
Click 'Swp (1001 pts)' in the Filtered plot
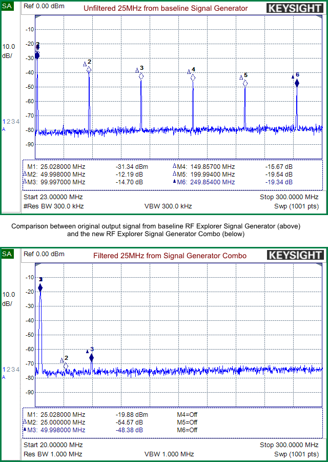(x=296, y=454)
